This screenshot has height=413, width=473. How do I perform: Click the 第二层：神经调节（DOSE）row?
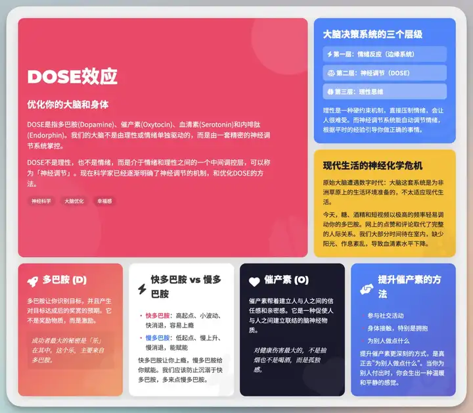384,73
